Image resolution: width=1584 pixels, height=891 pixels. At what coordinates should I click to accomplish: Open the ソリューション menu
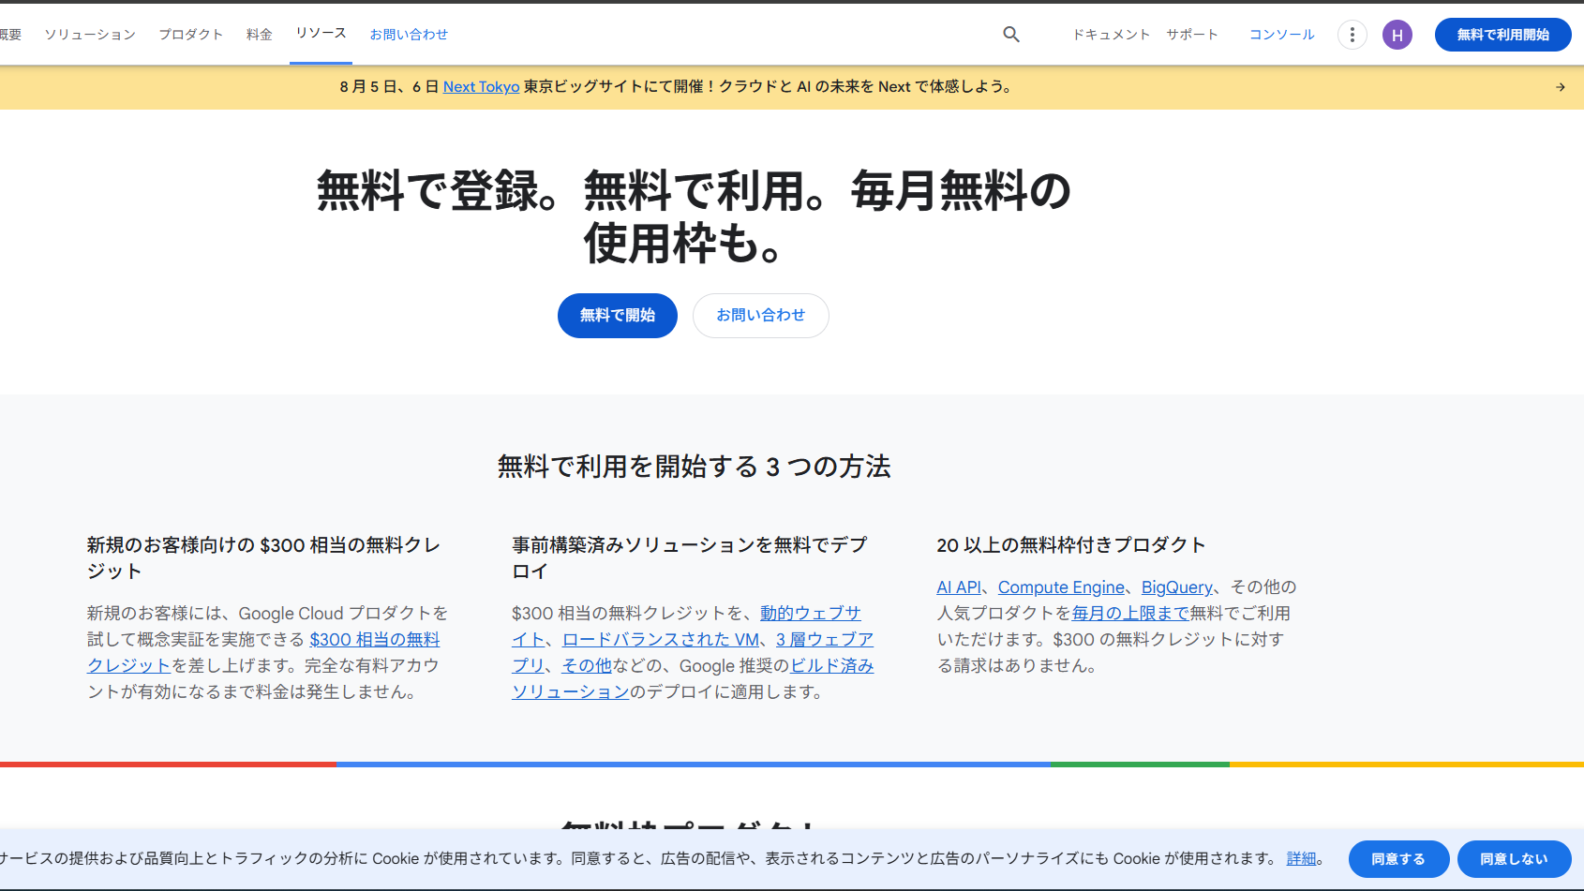[x=90, y=35]
